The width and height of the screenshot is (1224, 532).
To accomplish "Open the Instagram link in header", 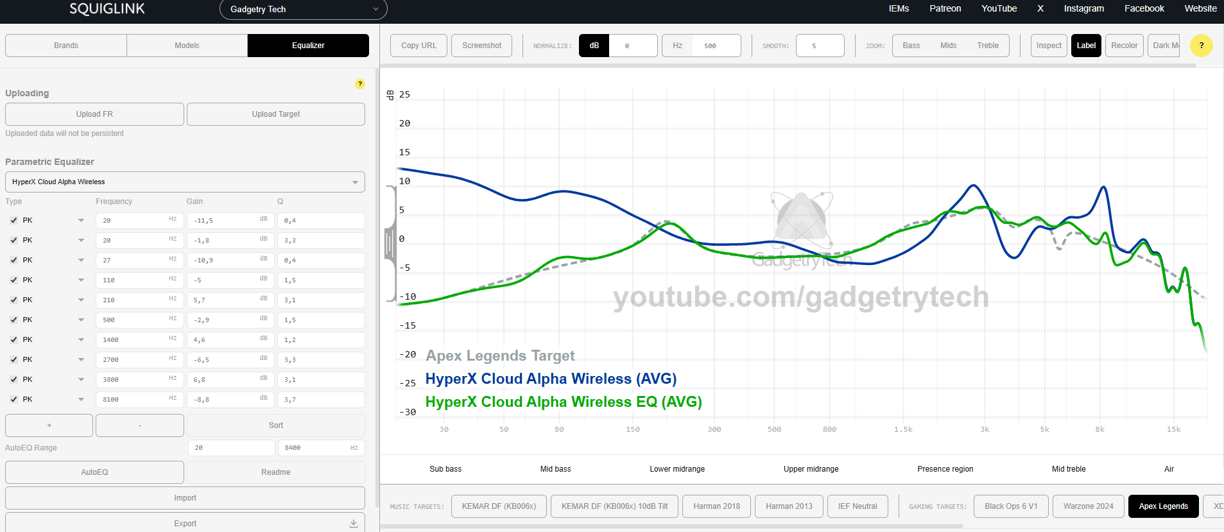I will coord(1084,9).
